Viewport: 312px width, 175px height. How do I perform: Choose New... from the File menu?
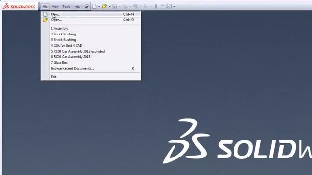(x=91, y=14)
